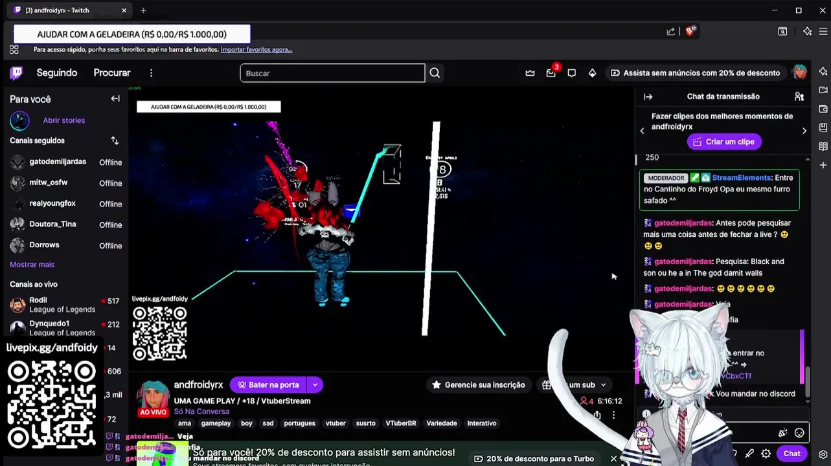Open Doutora_Tina followed channel
The width and height of the screenshot is (831, 466).
point(65,225)
